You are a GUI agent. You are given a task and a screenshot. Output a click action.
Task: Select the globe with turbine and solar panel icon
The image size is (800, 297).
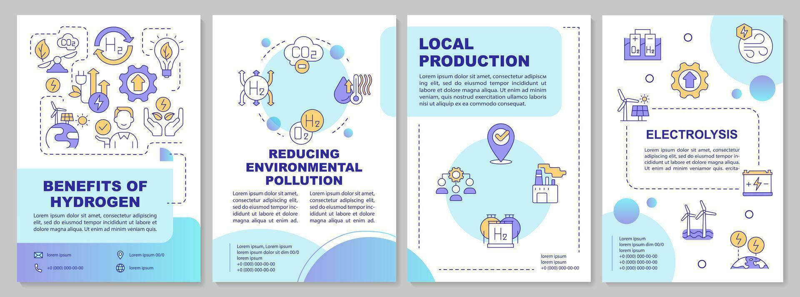67,125
